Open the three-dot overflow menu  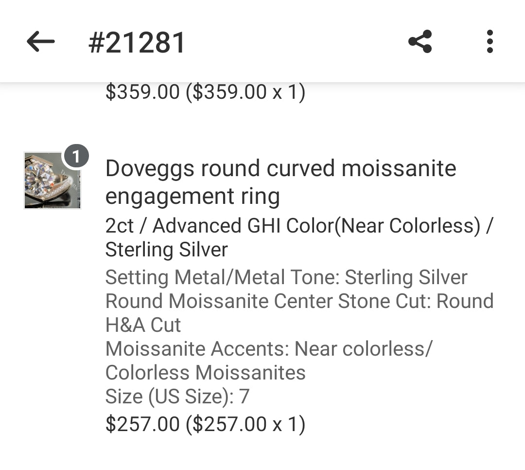pyautogui.click(x=490, y=42)
